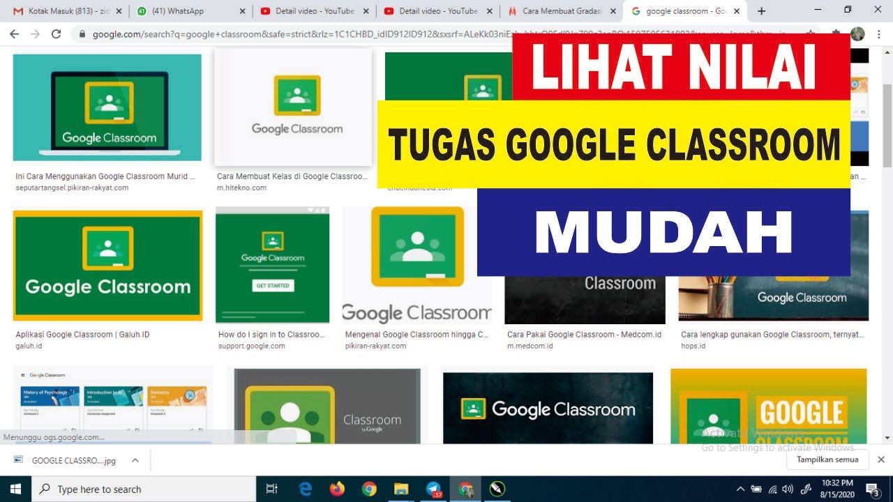Launch Firefox from the taskbar
The height and width of the screenshot is (502, 893).
(x=337, y=489)
